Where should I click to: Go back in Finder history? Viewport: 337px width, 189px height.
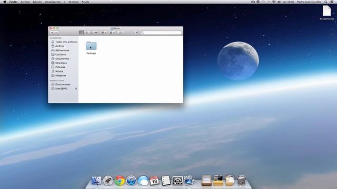coord(52,33)
